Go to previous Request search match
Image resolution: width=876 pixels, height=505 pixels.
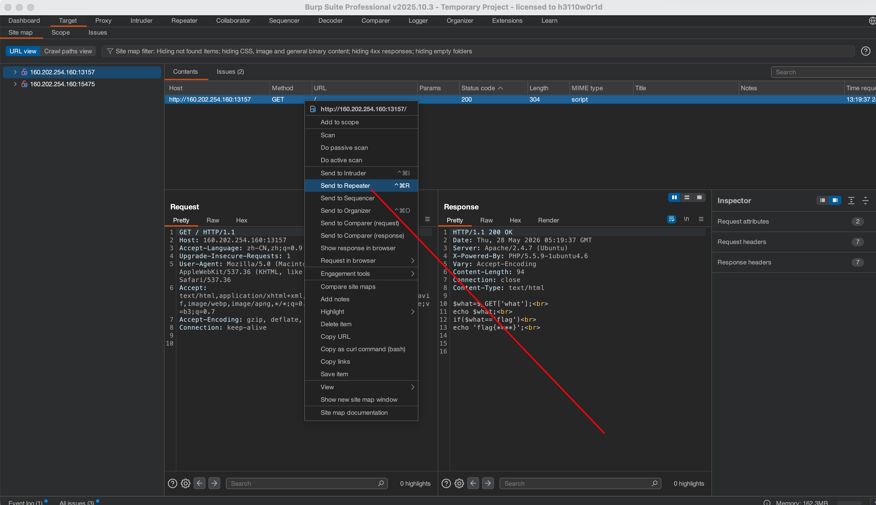(x=200, y=483)
